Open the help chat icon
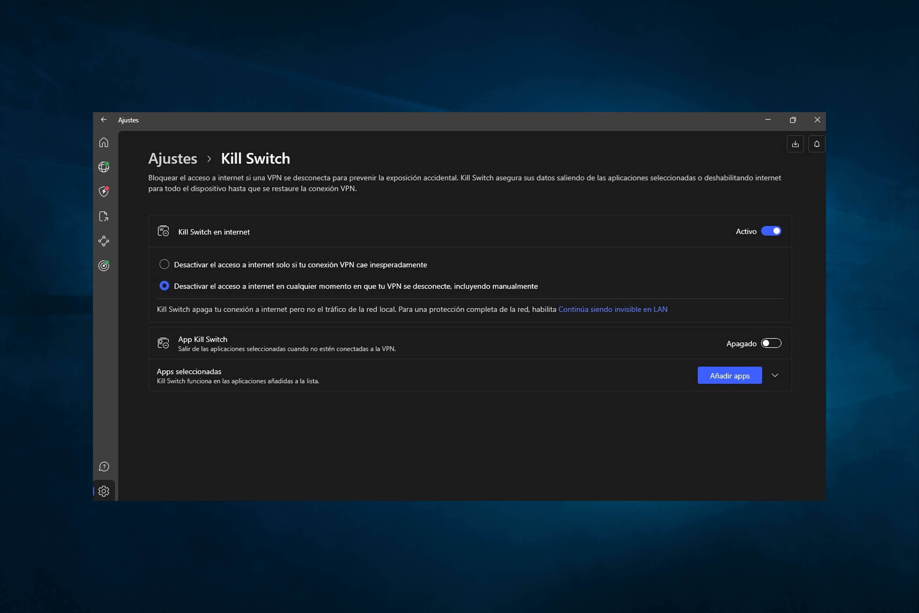 click(104, 466)
